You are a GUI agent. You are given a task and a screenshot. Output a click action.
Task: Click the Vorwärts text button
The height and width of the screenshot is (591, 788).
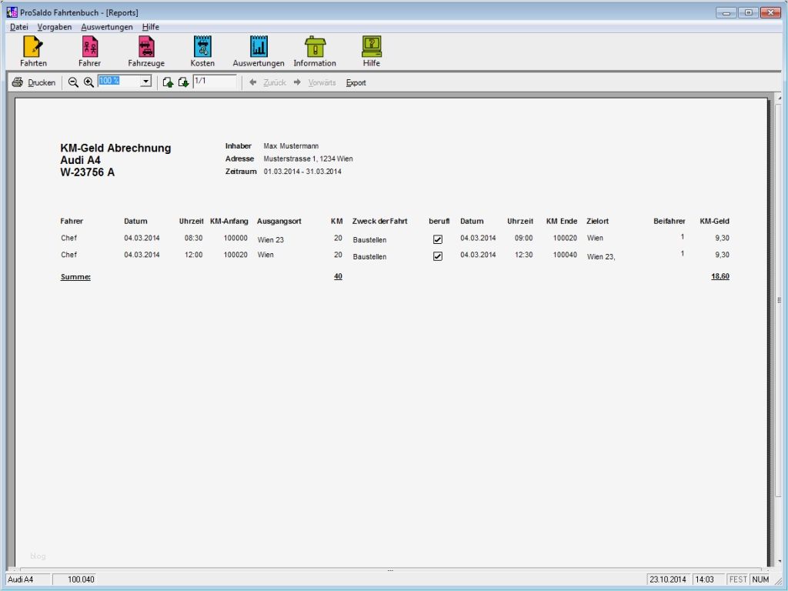point(322,82)
